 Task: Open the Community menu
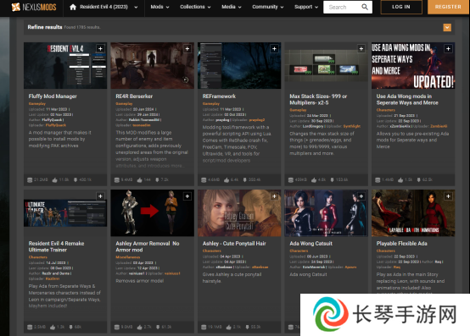pyautogui.click(x=268, y=7)
